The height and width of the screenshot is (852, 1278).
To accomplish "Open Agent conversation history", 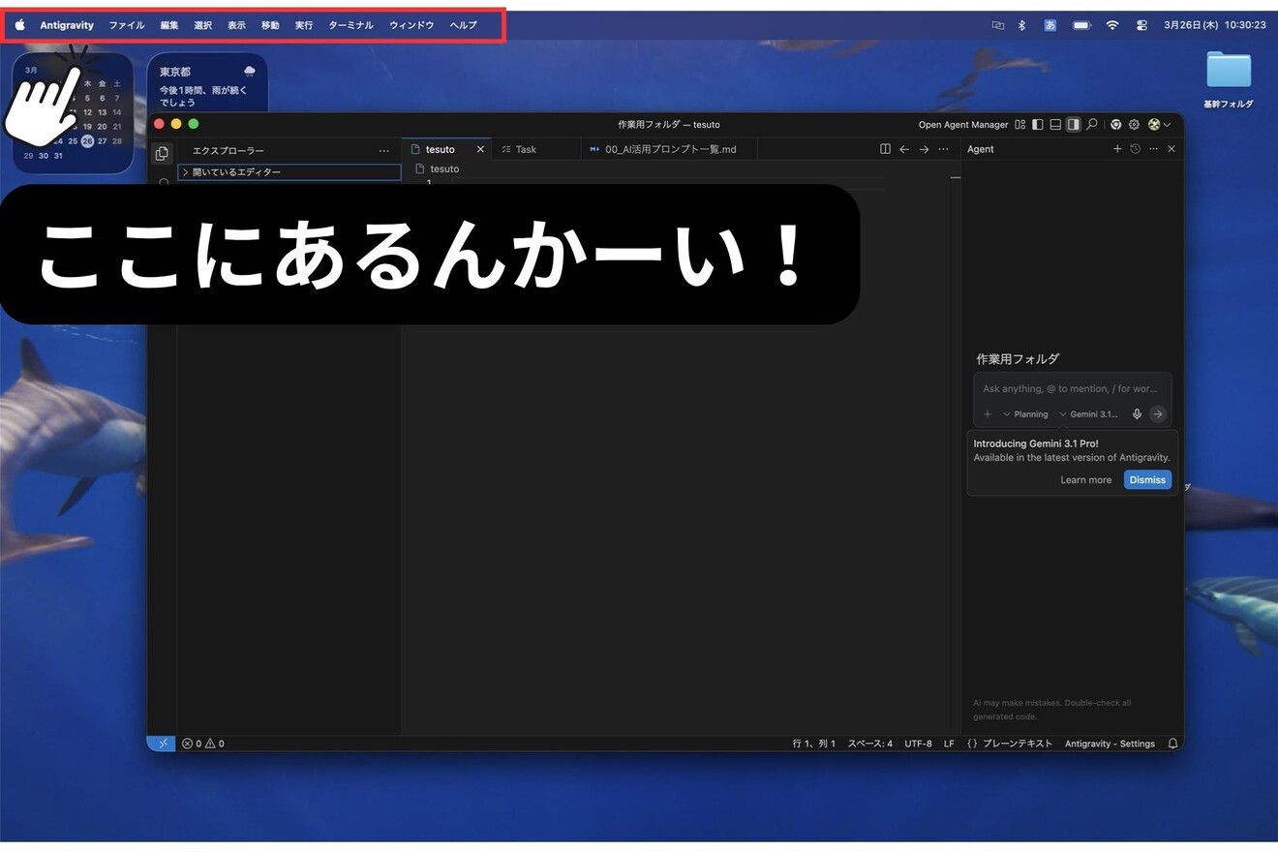I will [1136, 149].
